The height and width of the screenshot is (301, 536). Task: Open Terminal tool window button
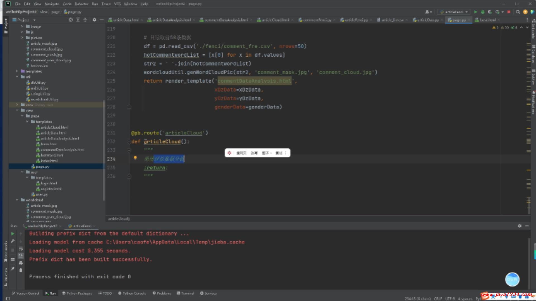pyautogui.click(x=185, y=293)
